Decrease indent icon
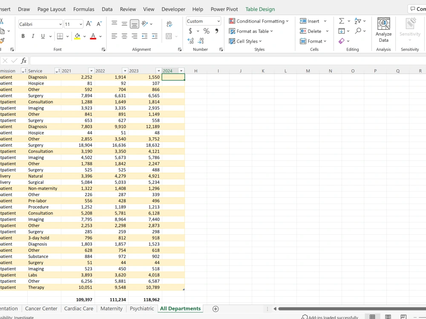This screenshot has height=319, width=426. coord(144,36)
